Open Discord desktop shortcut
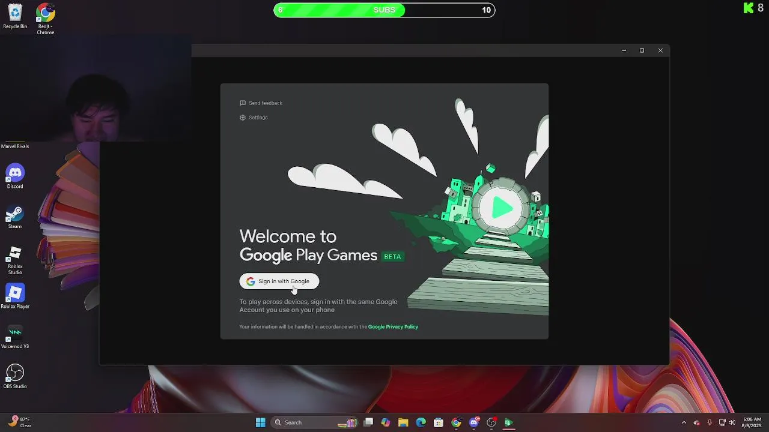Image resolution: width=769 pixels, height=432 pixels. (15, 176)
